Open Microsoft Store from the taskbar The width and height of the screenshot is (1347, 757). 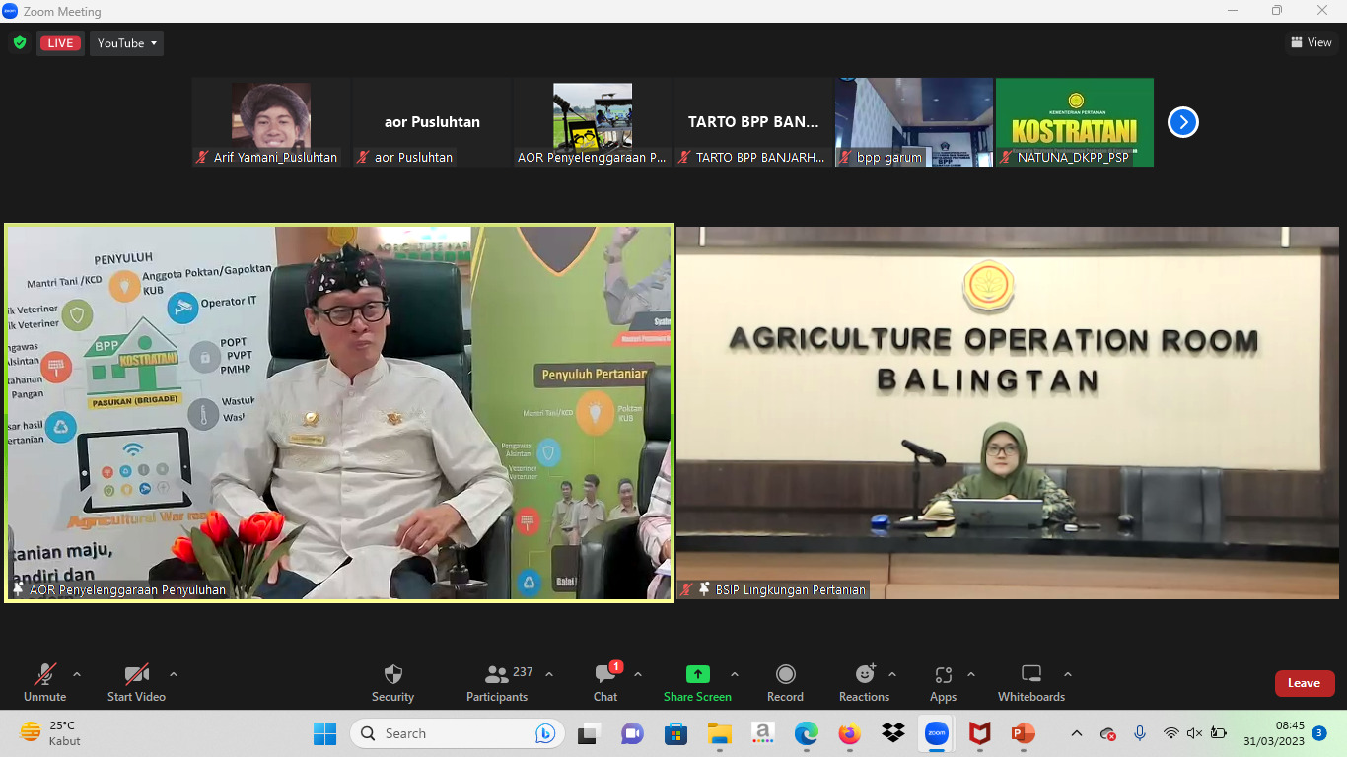point(675,733)
